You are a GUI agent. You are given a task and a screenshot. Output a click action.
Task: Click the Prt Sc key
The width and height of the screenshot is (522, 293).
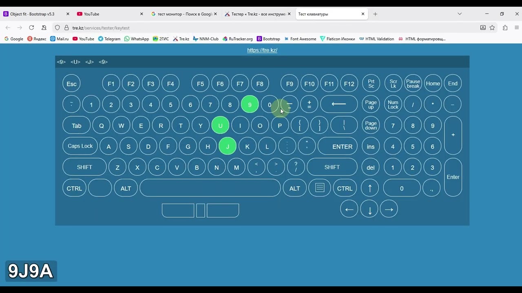[x=371, y=83]
